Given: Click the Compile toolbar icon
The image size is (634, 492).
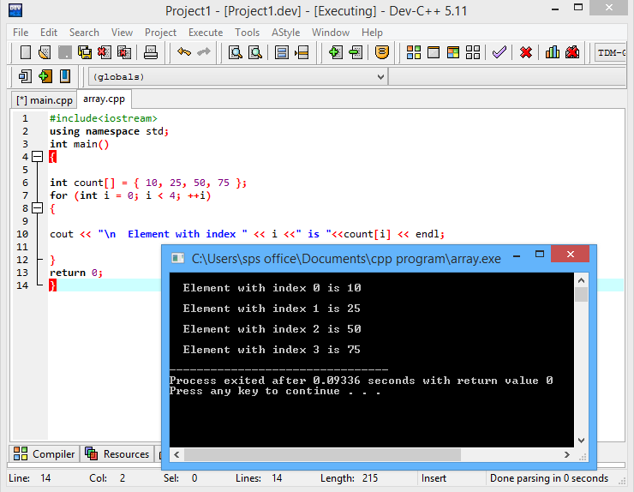Looking at the screenshot, I should pyautogui.click(x=414, y=52).
